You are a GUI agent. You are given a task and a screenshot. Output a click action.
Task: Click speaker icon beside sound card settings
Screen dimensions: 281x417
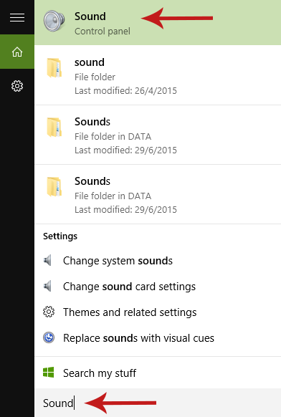(x=47, y=286)
